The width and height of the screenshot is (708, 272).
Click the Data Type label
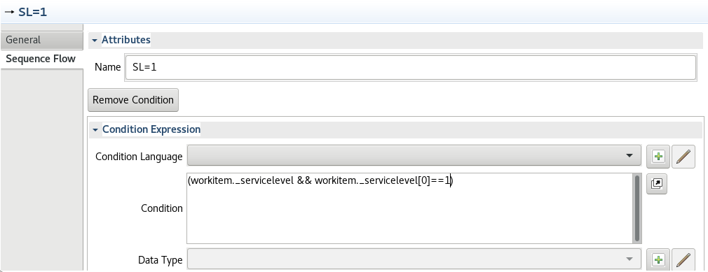click(161, 260)
